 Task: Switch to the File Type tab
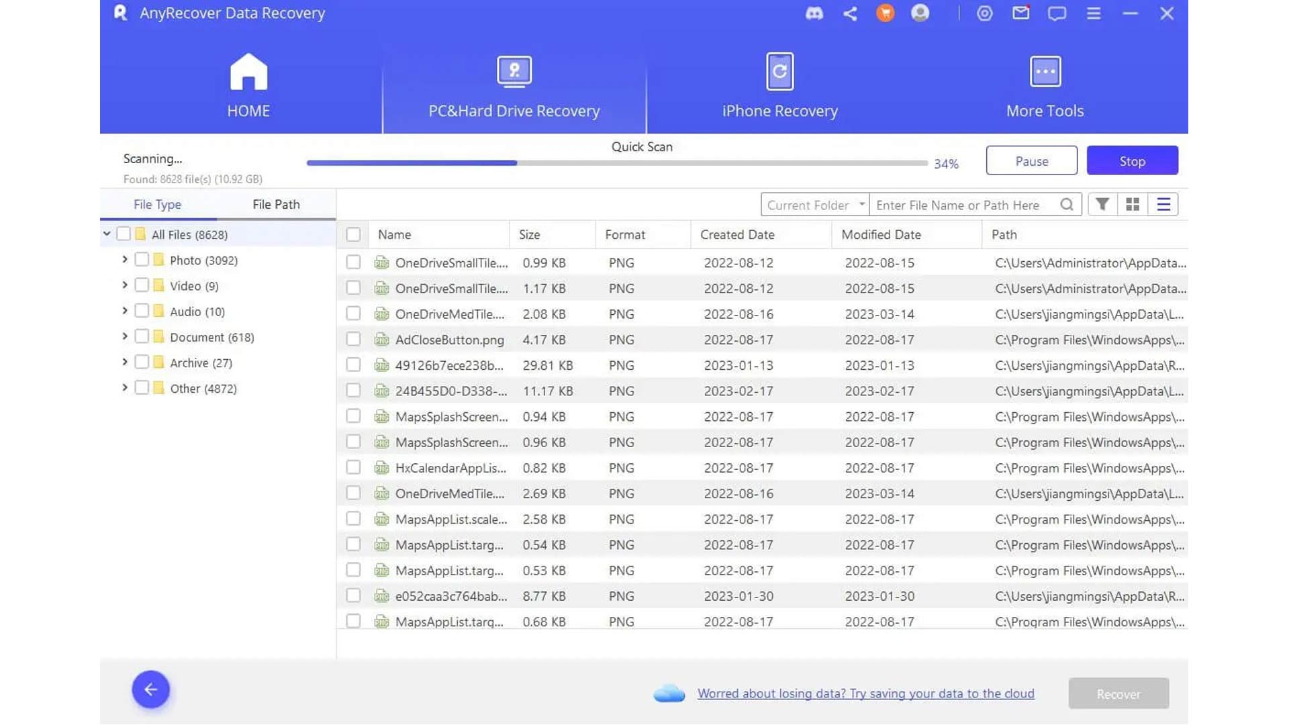158,205
